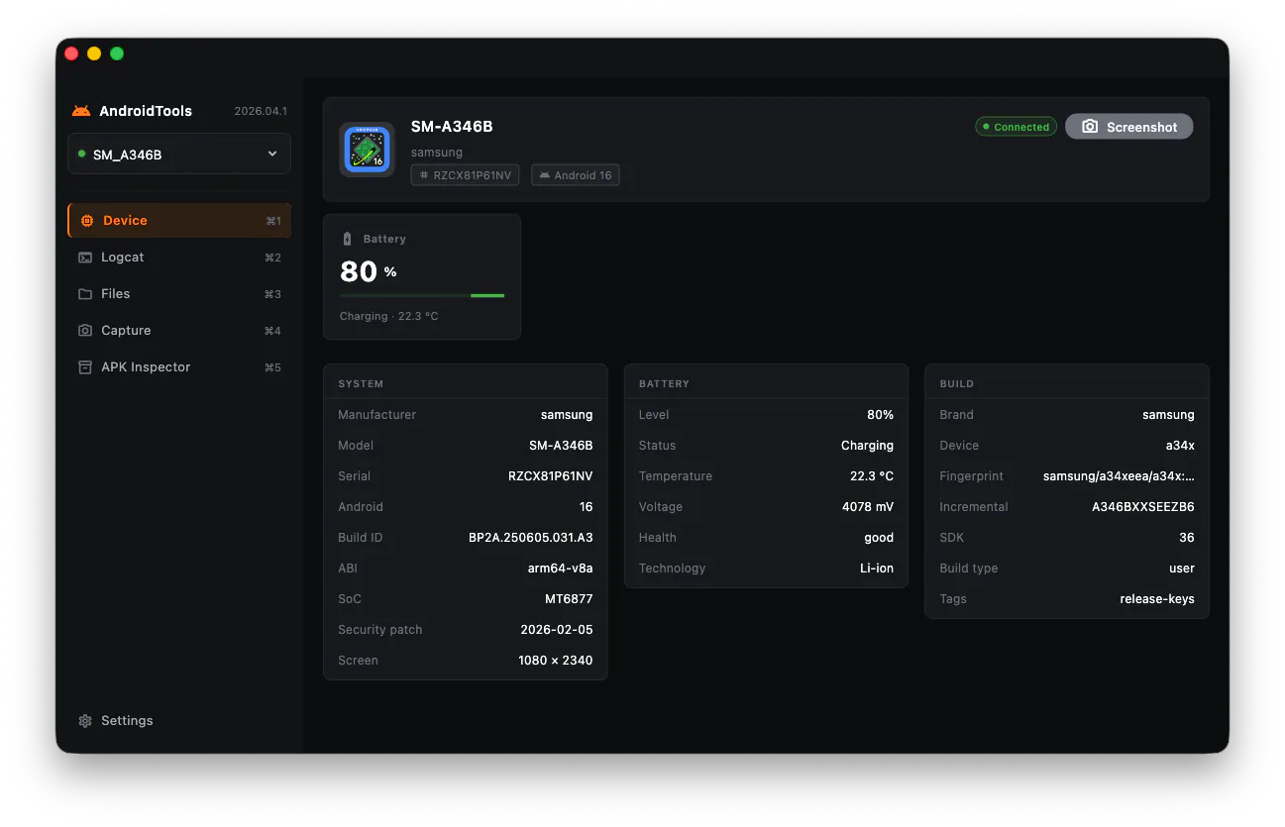
Task: Click the Health value good
Action: (879, 538)
